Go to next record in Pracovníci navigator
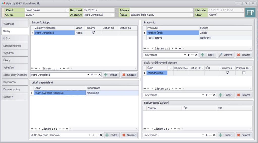This screenshot has height=143, width=258. click(x=173, y=48)
